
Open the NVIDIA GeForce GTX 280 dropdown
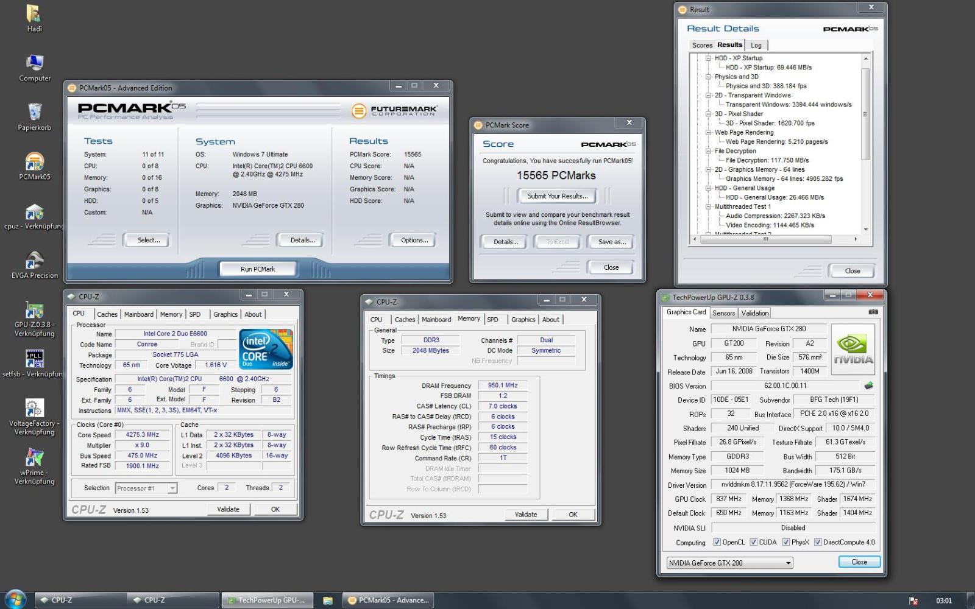point(729,563)
